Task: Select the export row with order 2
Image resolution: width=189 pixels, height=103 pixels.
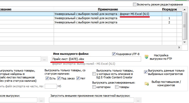Action: pos(91,22)
